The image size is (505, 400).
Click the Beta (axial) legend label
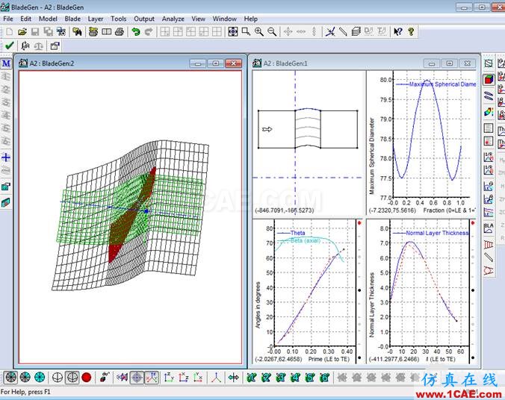(306, 240)
